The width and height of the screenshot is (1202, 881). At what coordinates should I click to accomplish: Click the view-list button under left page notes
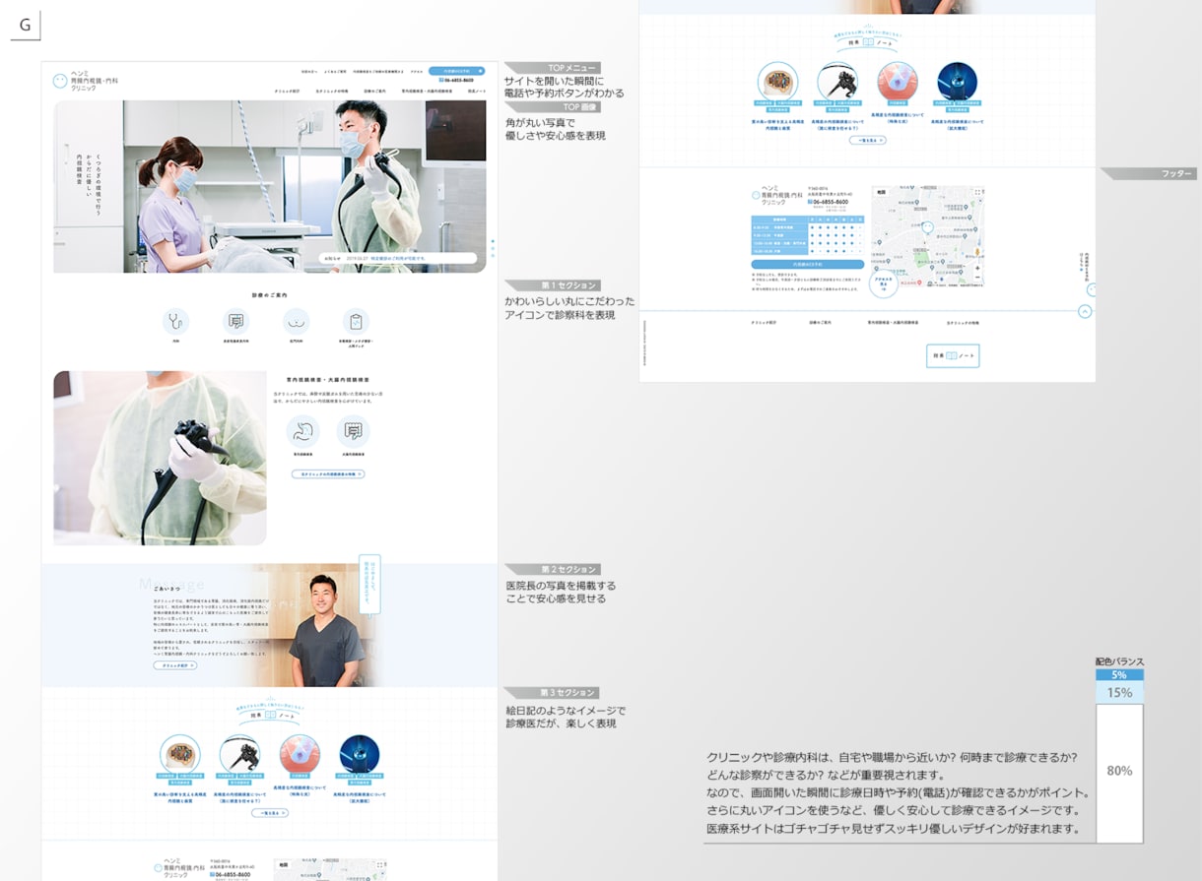click(x=270, y=813)
